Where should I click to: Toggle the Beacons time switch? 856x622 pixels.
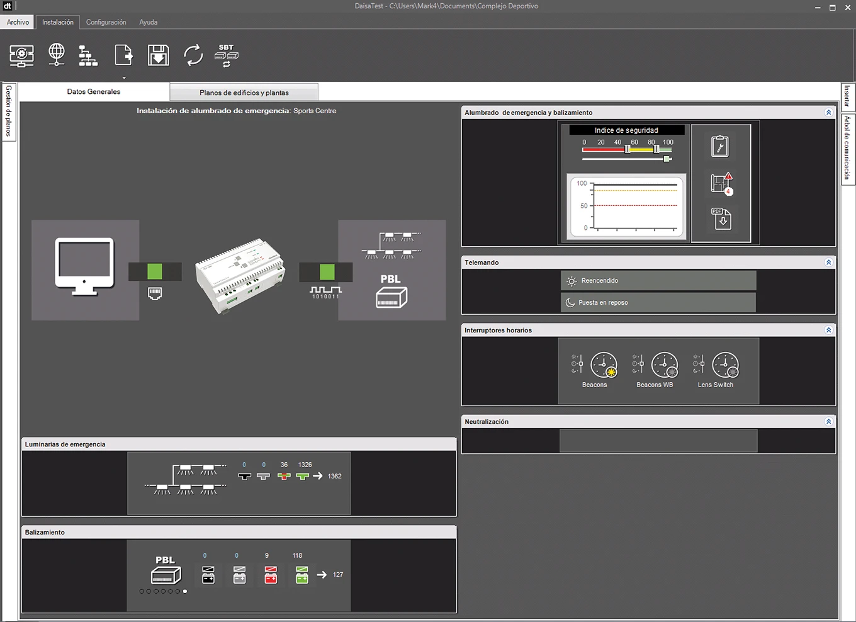coord(594,370)
